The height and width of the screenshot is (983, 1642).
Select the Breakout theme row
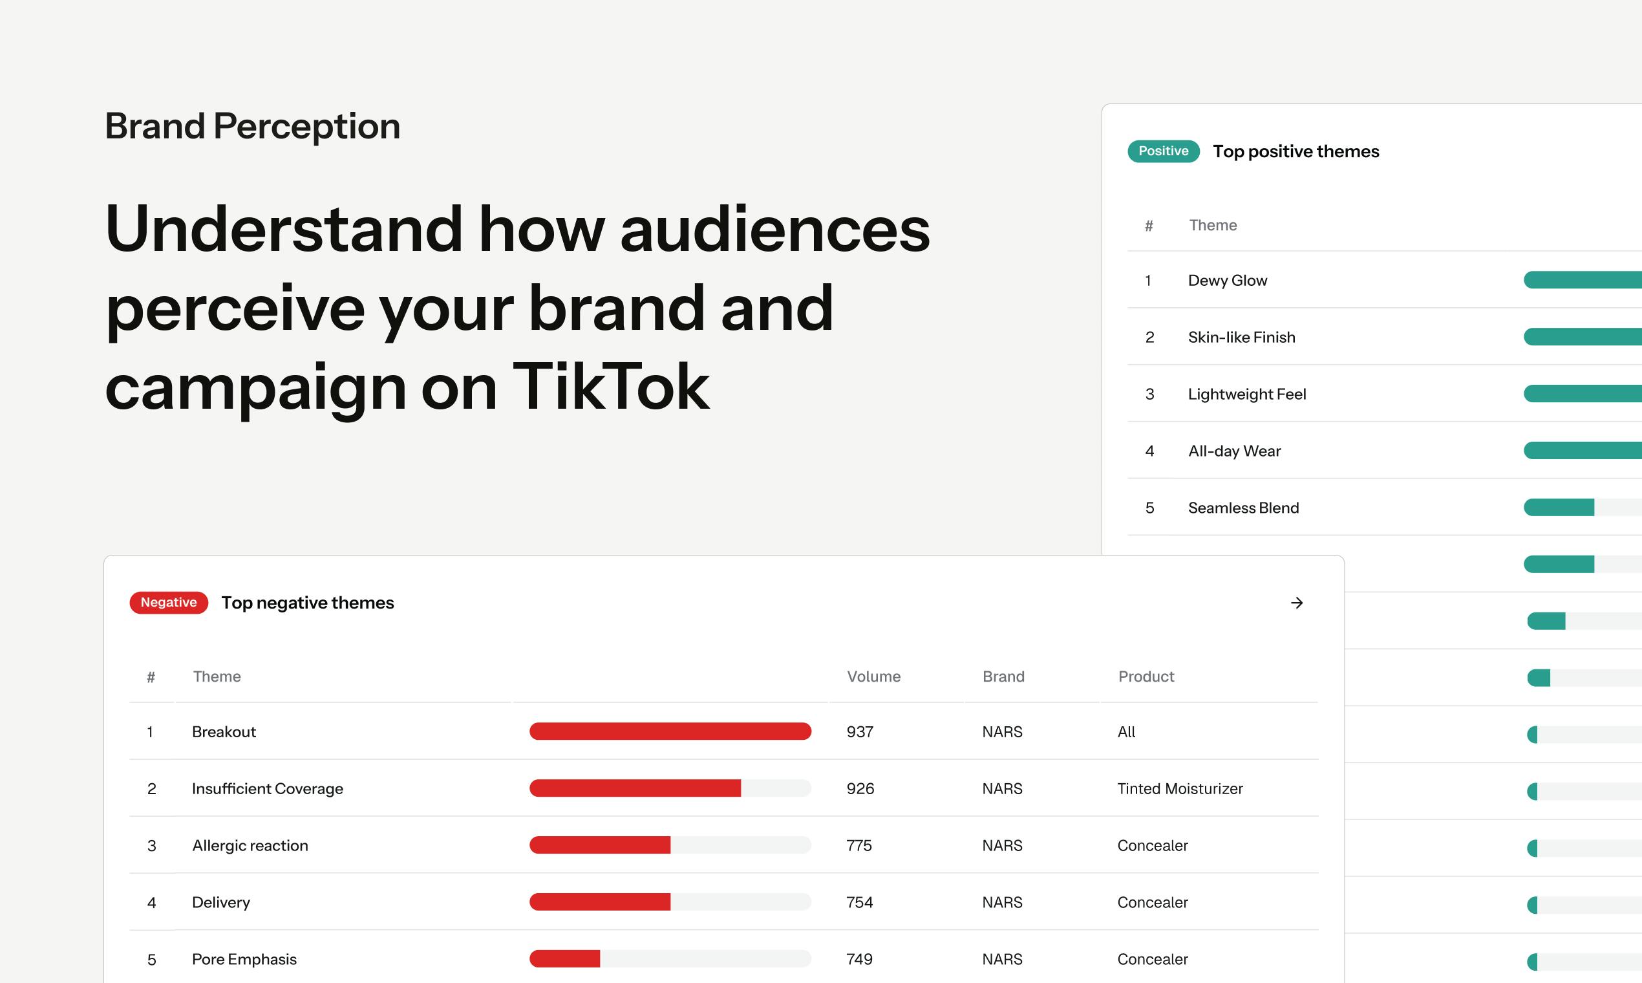(723, 732)
